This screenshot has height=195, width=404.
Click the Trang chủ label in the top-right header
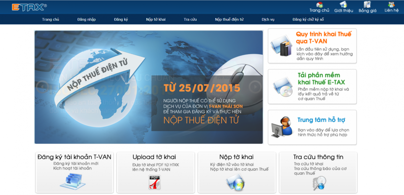pyautogui.click(x=319, y=10)
